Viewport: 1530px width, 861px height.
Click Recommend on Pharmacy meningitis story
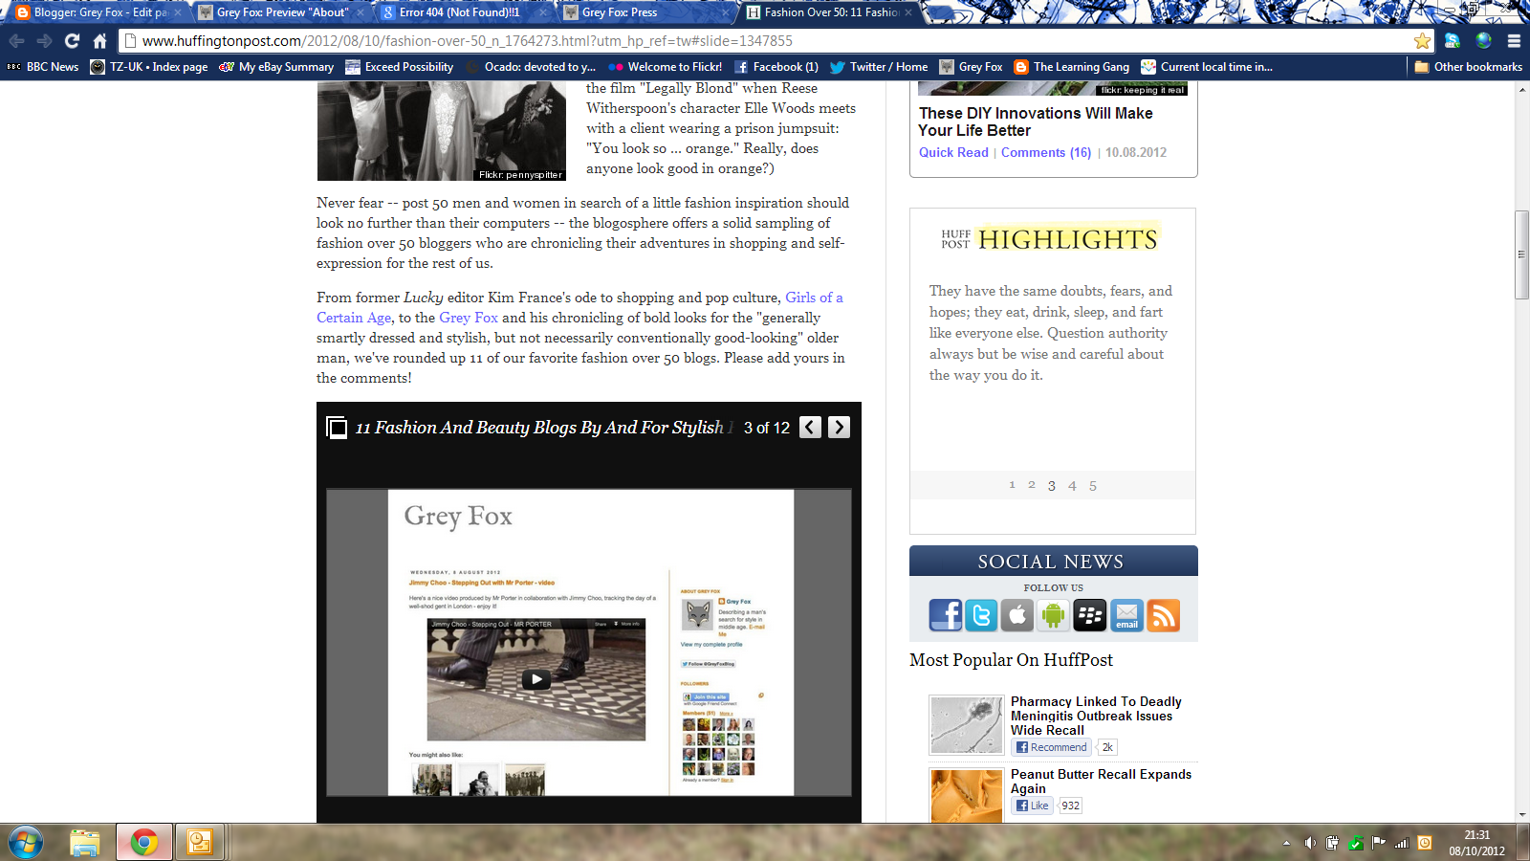(1052, 747)
